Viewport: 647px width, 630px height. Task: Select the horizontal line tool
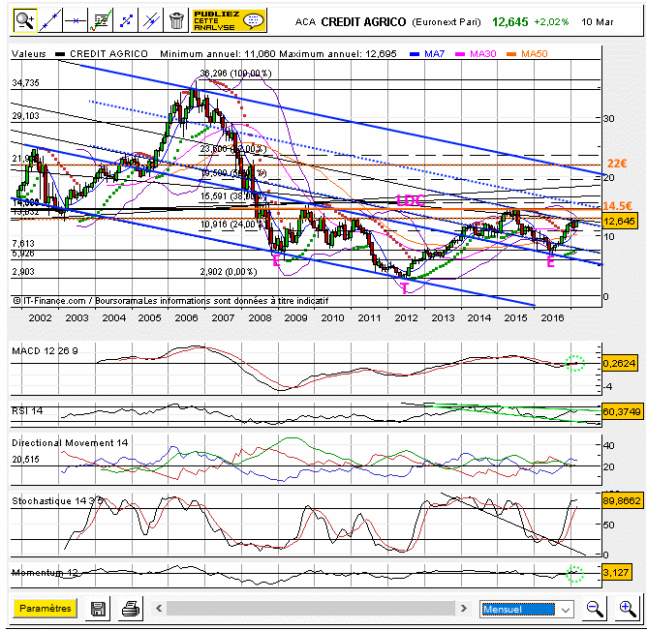pos(76,20)
